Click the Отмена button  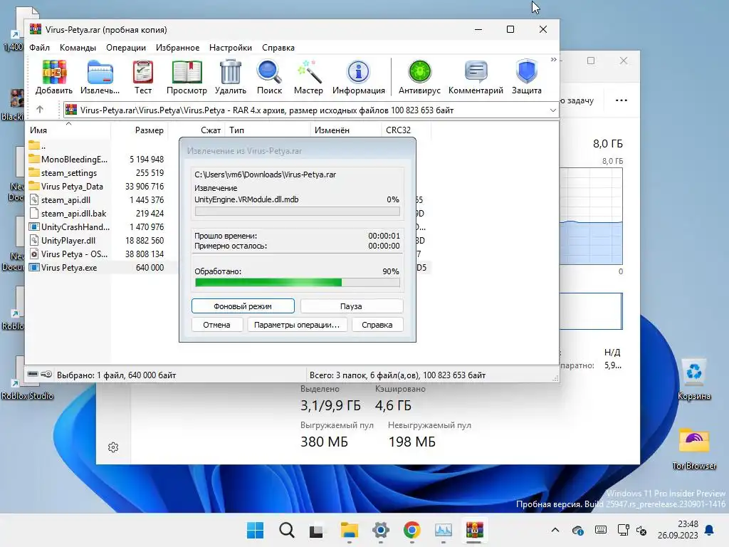(x=216, y=325)
